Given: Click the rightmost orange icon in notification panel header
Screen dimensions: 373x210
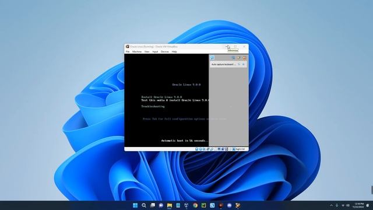Looking at the screenshot, I should [244, 58].
